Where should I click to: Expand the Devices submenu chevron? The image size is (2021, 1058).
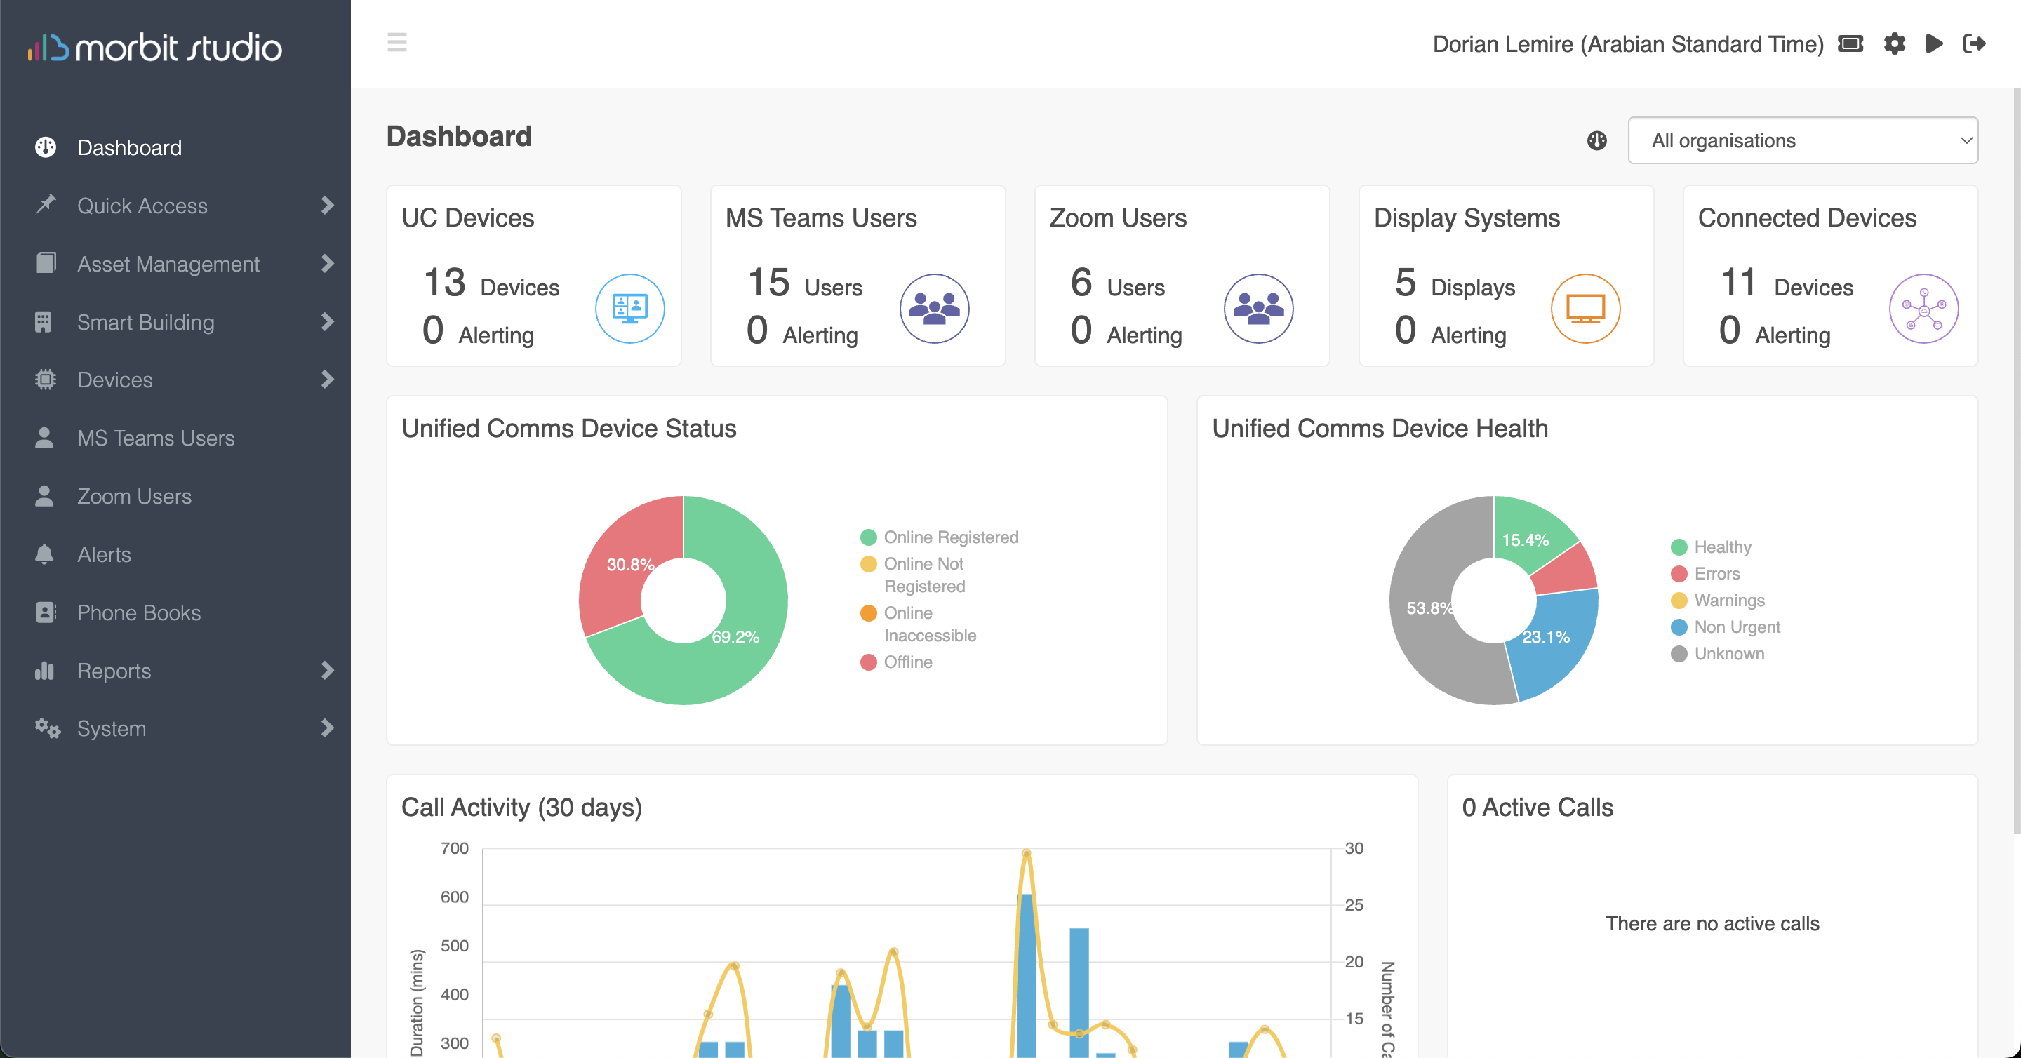click(x=328, y=380)
